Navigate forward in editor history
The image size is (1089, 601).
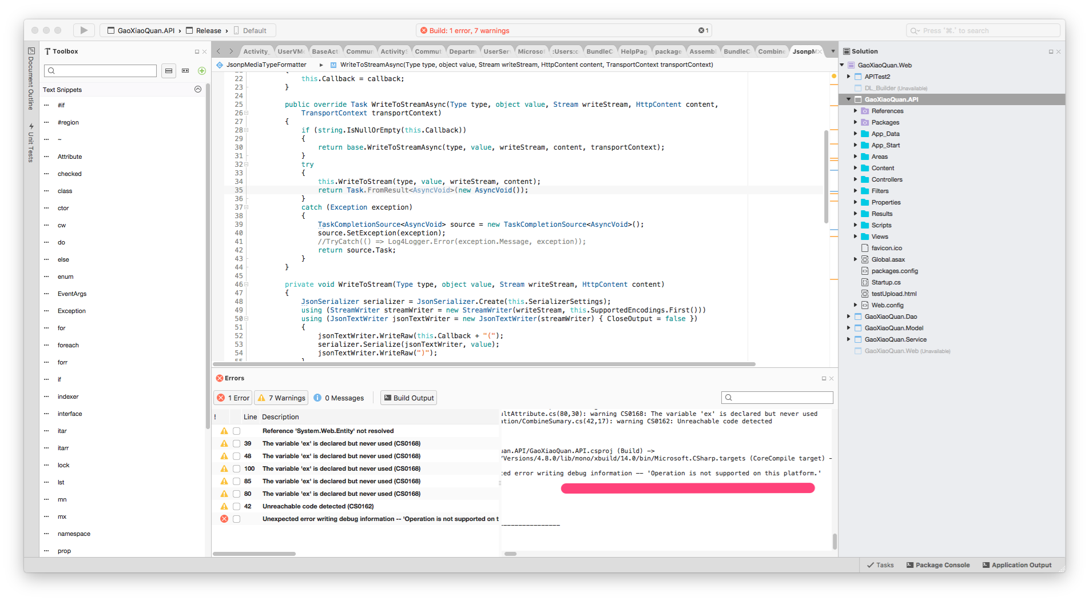(231, 51)
